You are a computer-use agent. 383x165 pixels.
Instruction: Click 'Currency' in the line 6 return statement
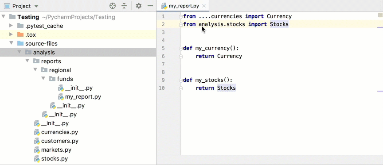point(230,56)
